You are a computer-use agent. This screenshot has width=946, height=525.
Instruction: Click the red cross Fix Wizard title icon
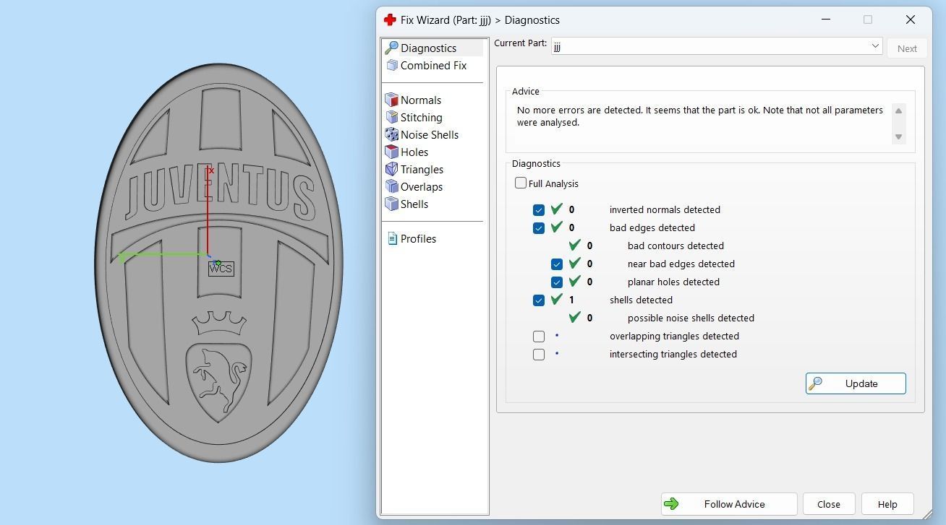coord(390,19)
